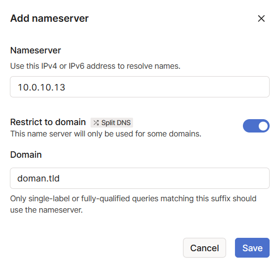Click the Add nameserver dialog title

coord(49,18)
